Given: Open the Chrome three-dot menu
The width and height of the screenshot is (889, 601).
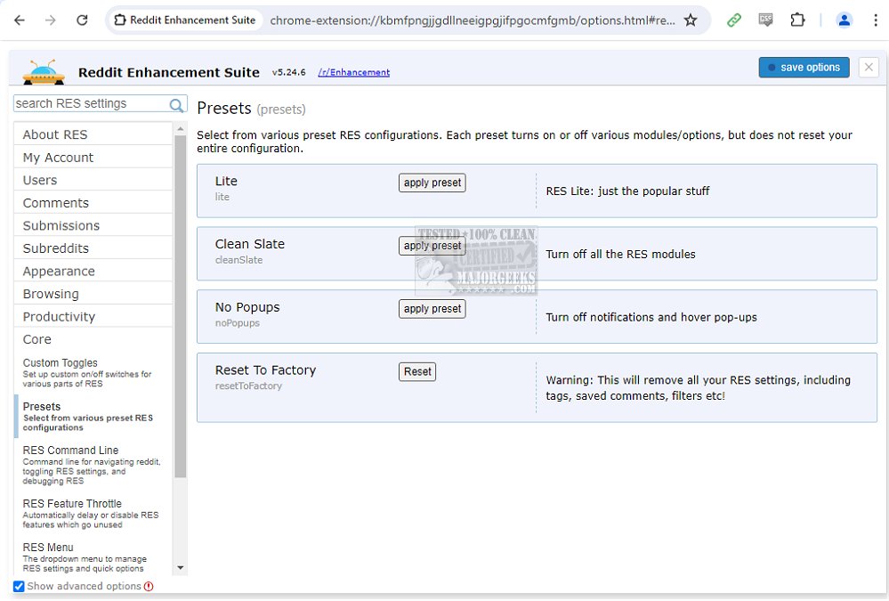Looking at the screenshot, I should 876,20.
